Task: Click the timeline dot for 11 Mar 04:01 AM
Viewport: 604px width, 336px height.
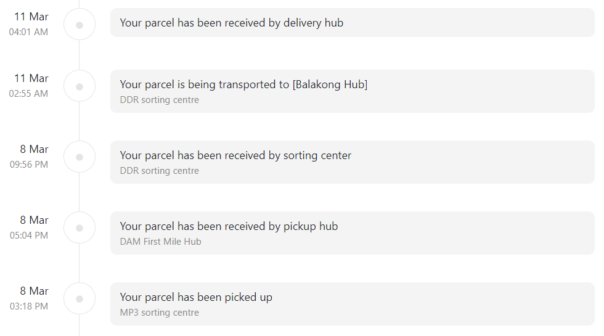Action: point(80,25)
